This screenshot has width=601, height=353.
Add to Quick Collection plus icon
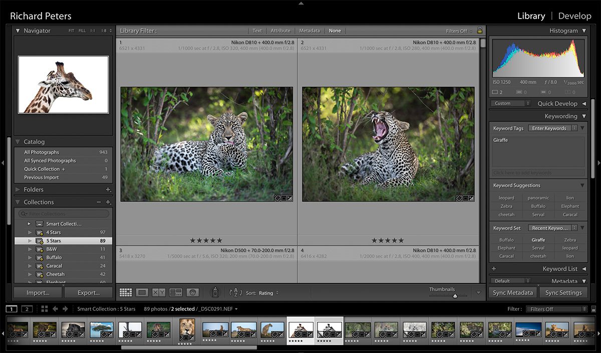pos(64,169)
